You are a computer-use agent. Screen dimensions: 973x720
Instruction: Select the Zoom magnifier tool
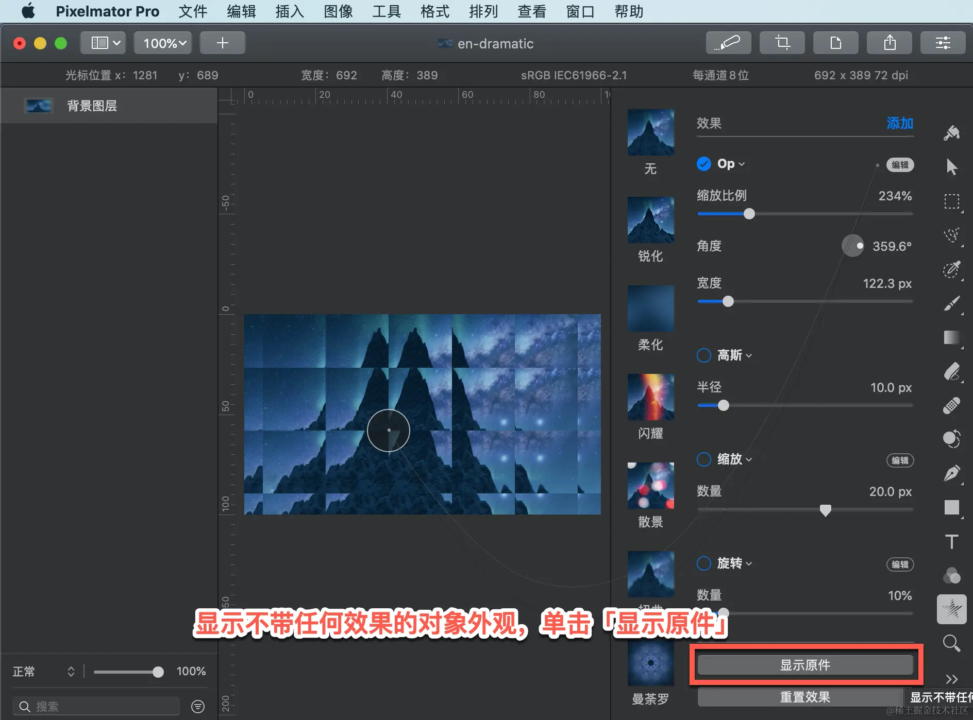(x=951, y=643)
